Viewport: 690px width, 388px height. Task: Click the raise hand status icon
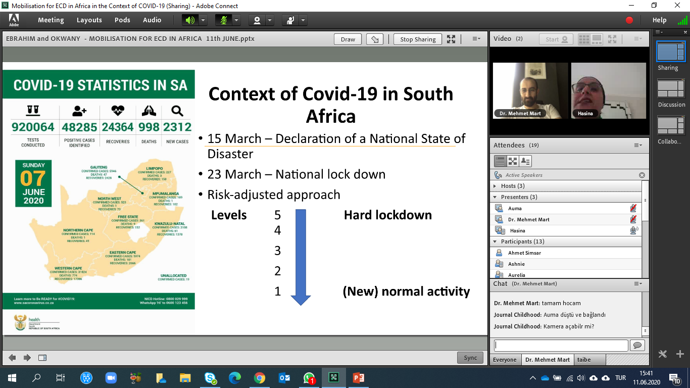pos(290,20)
